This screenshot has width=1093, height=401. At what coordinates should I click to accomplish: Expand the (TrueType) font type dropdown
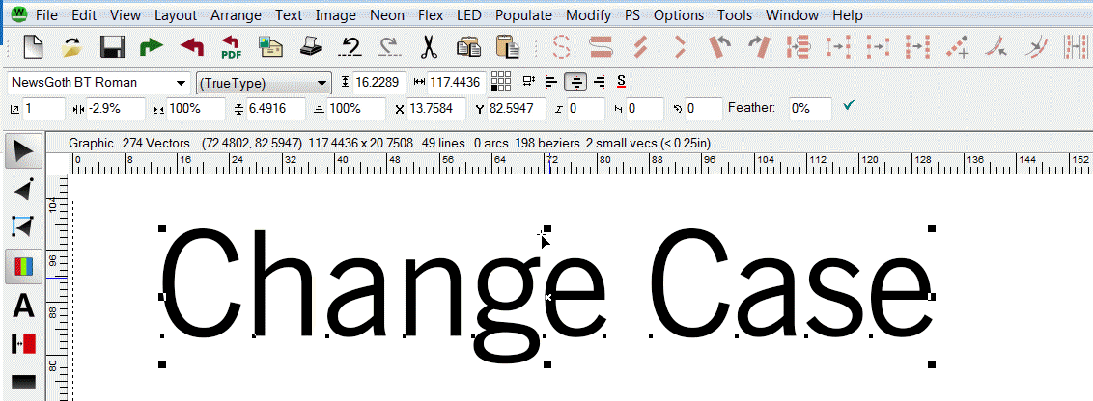pyautogui.click(x=263, y=83)
